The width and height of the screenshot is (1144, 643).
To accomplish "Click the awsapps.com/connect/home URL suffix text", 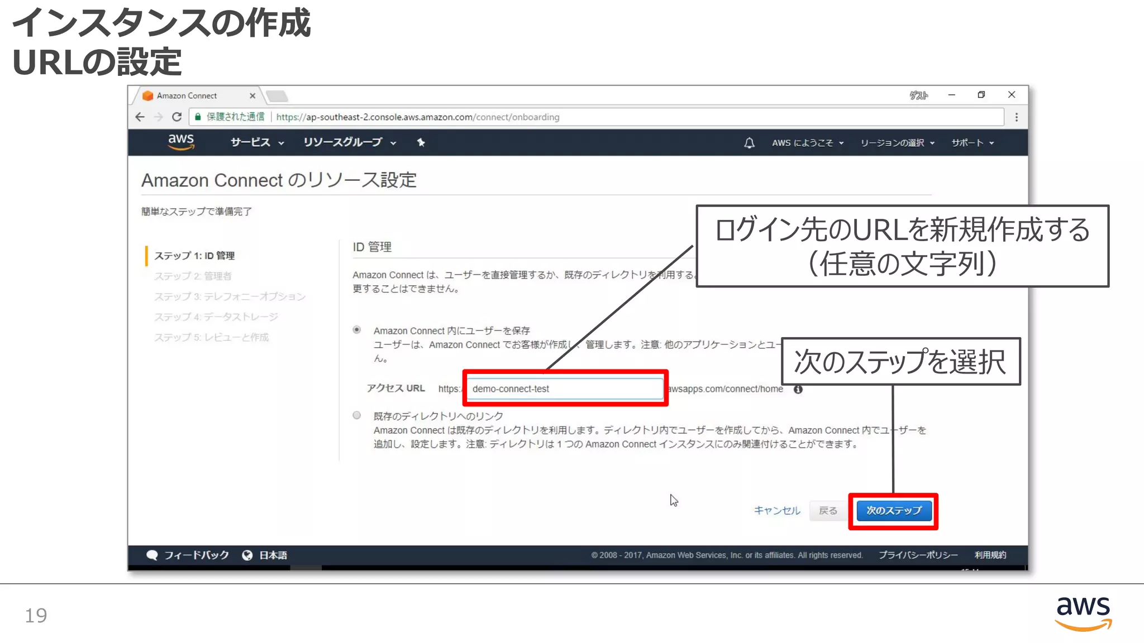I will 726,389.
